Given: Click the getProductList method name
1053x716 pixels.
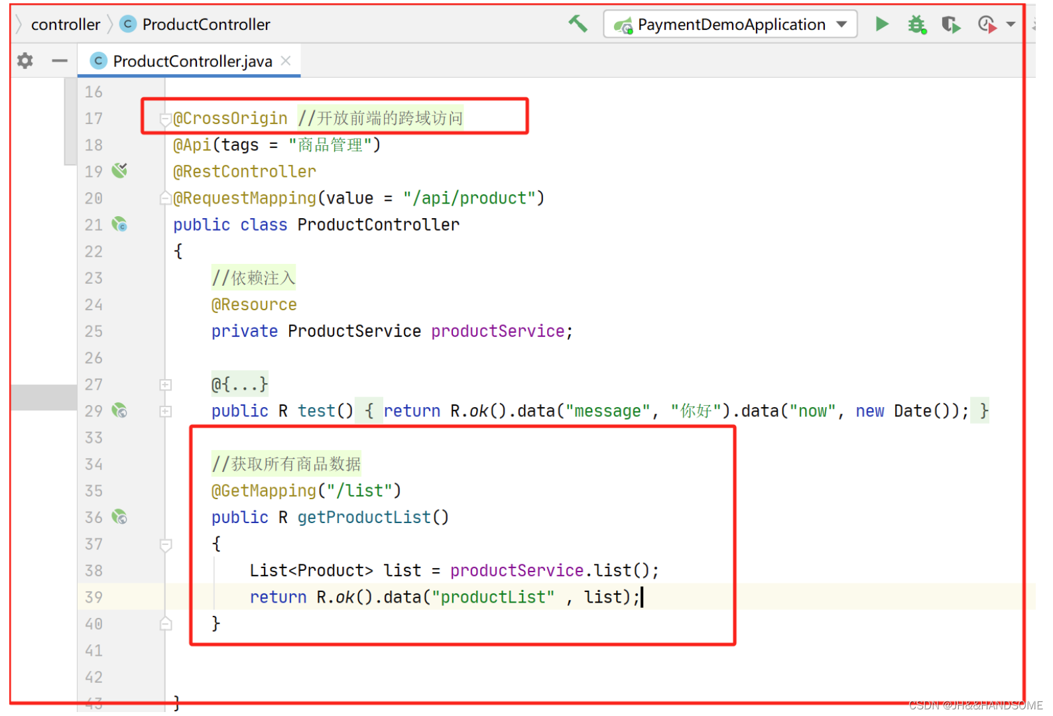Looking at the screenshot, I should coord(364,517).
